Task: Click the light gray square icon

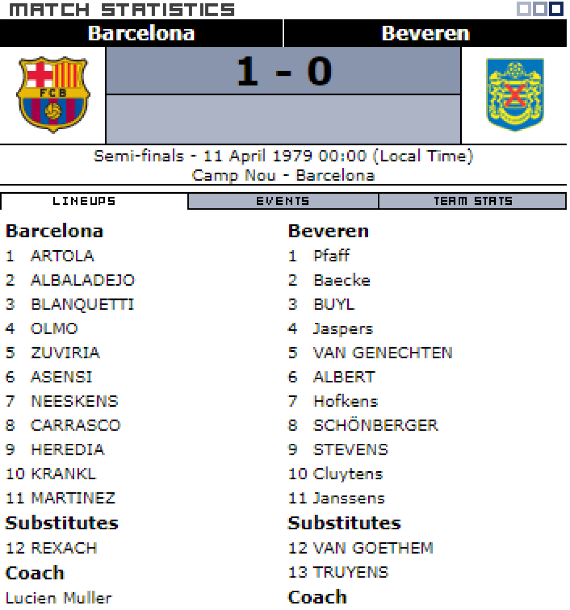Action: pos(524,9)
